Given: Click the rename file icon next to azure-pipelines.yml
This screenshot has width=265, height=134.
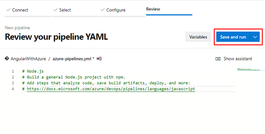Looking at the screenshot, I should pos(99,59).
